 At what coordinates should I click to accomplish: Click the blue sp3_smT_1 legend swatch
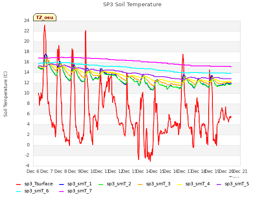click(62, 184)
